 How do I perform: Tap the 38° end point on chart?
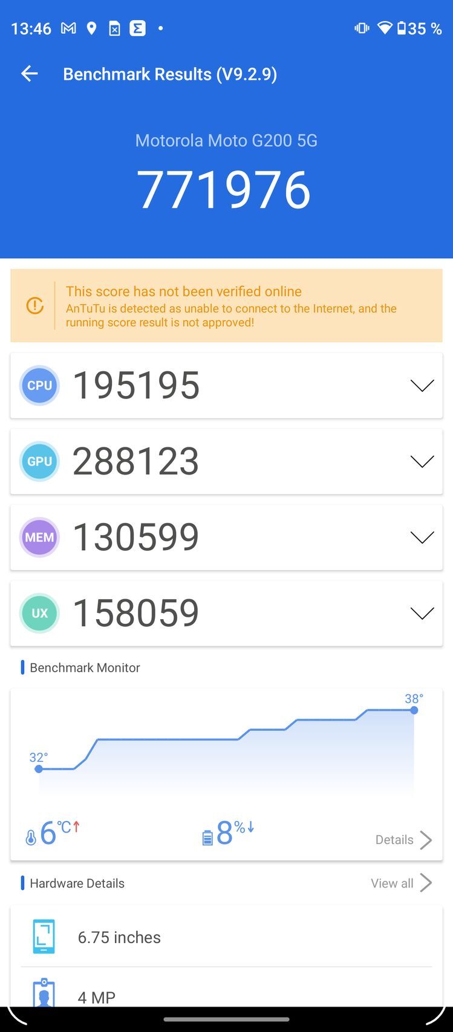click(414, 710)
